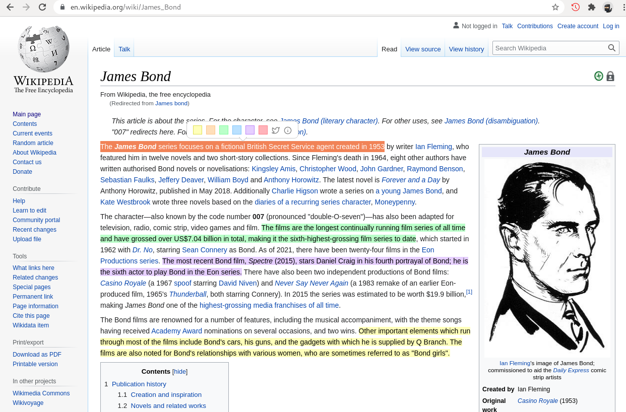
Task: Jump to Publication history section
Action: (x=139, y=384)
